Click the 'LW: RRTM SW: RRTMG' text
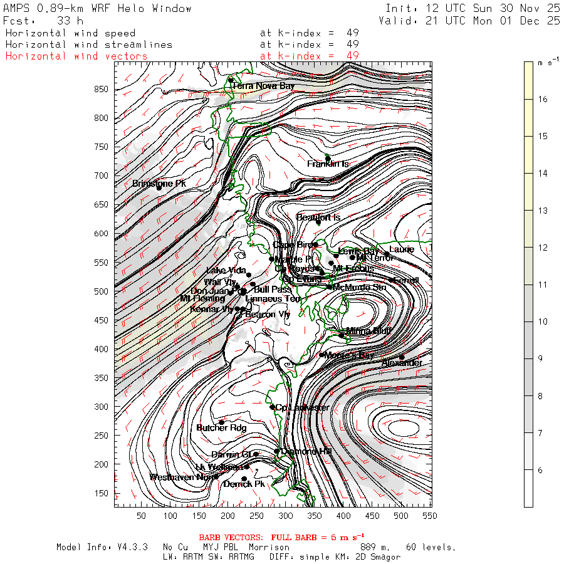 (208, 557)
